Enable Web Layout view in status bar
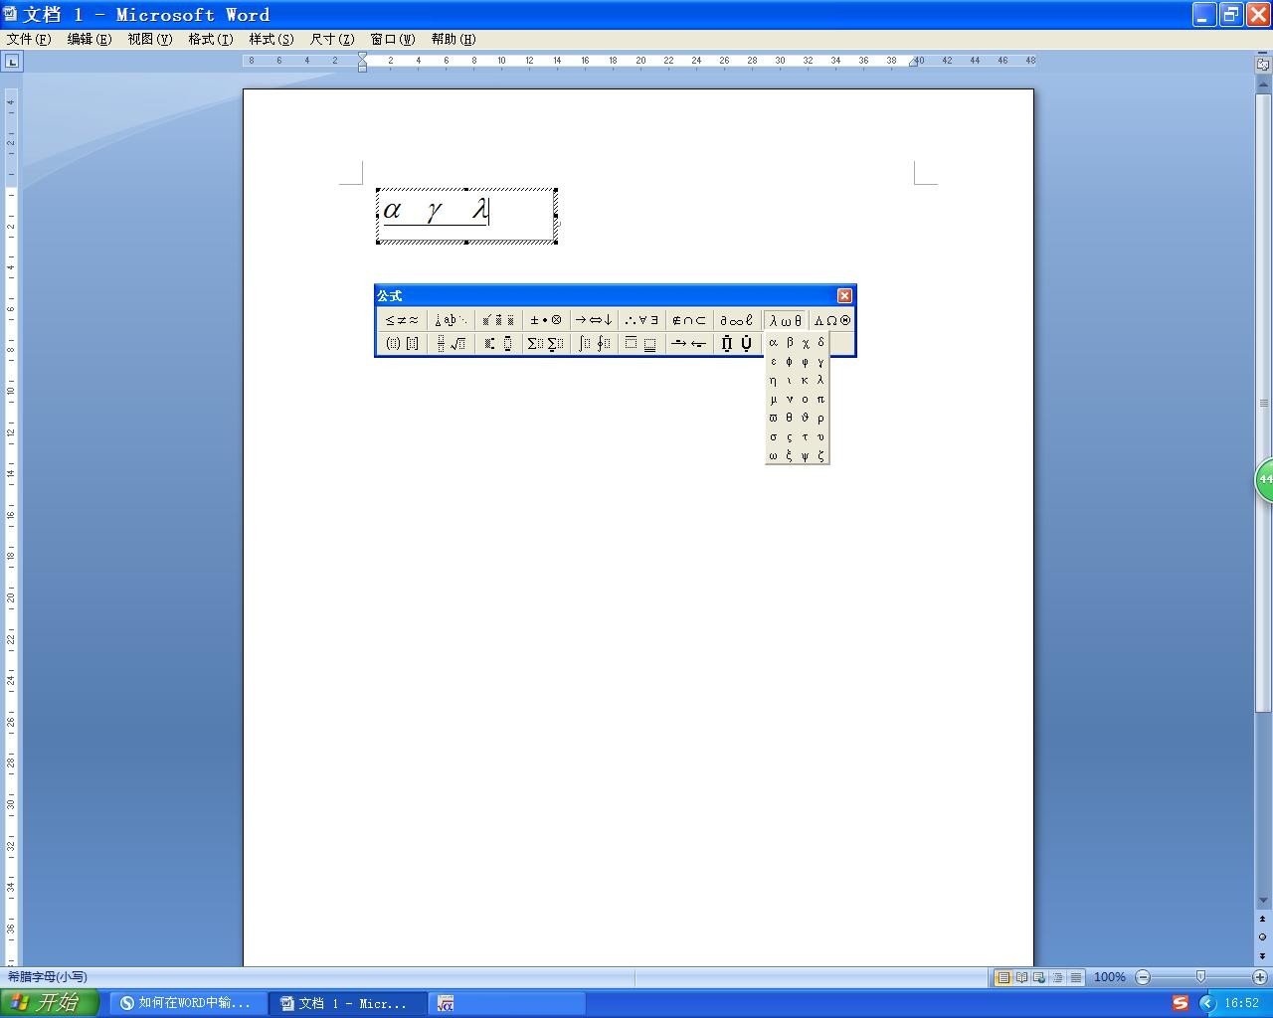Screen dimensions: 1273x1018 (1039, 977)
